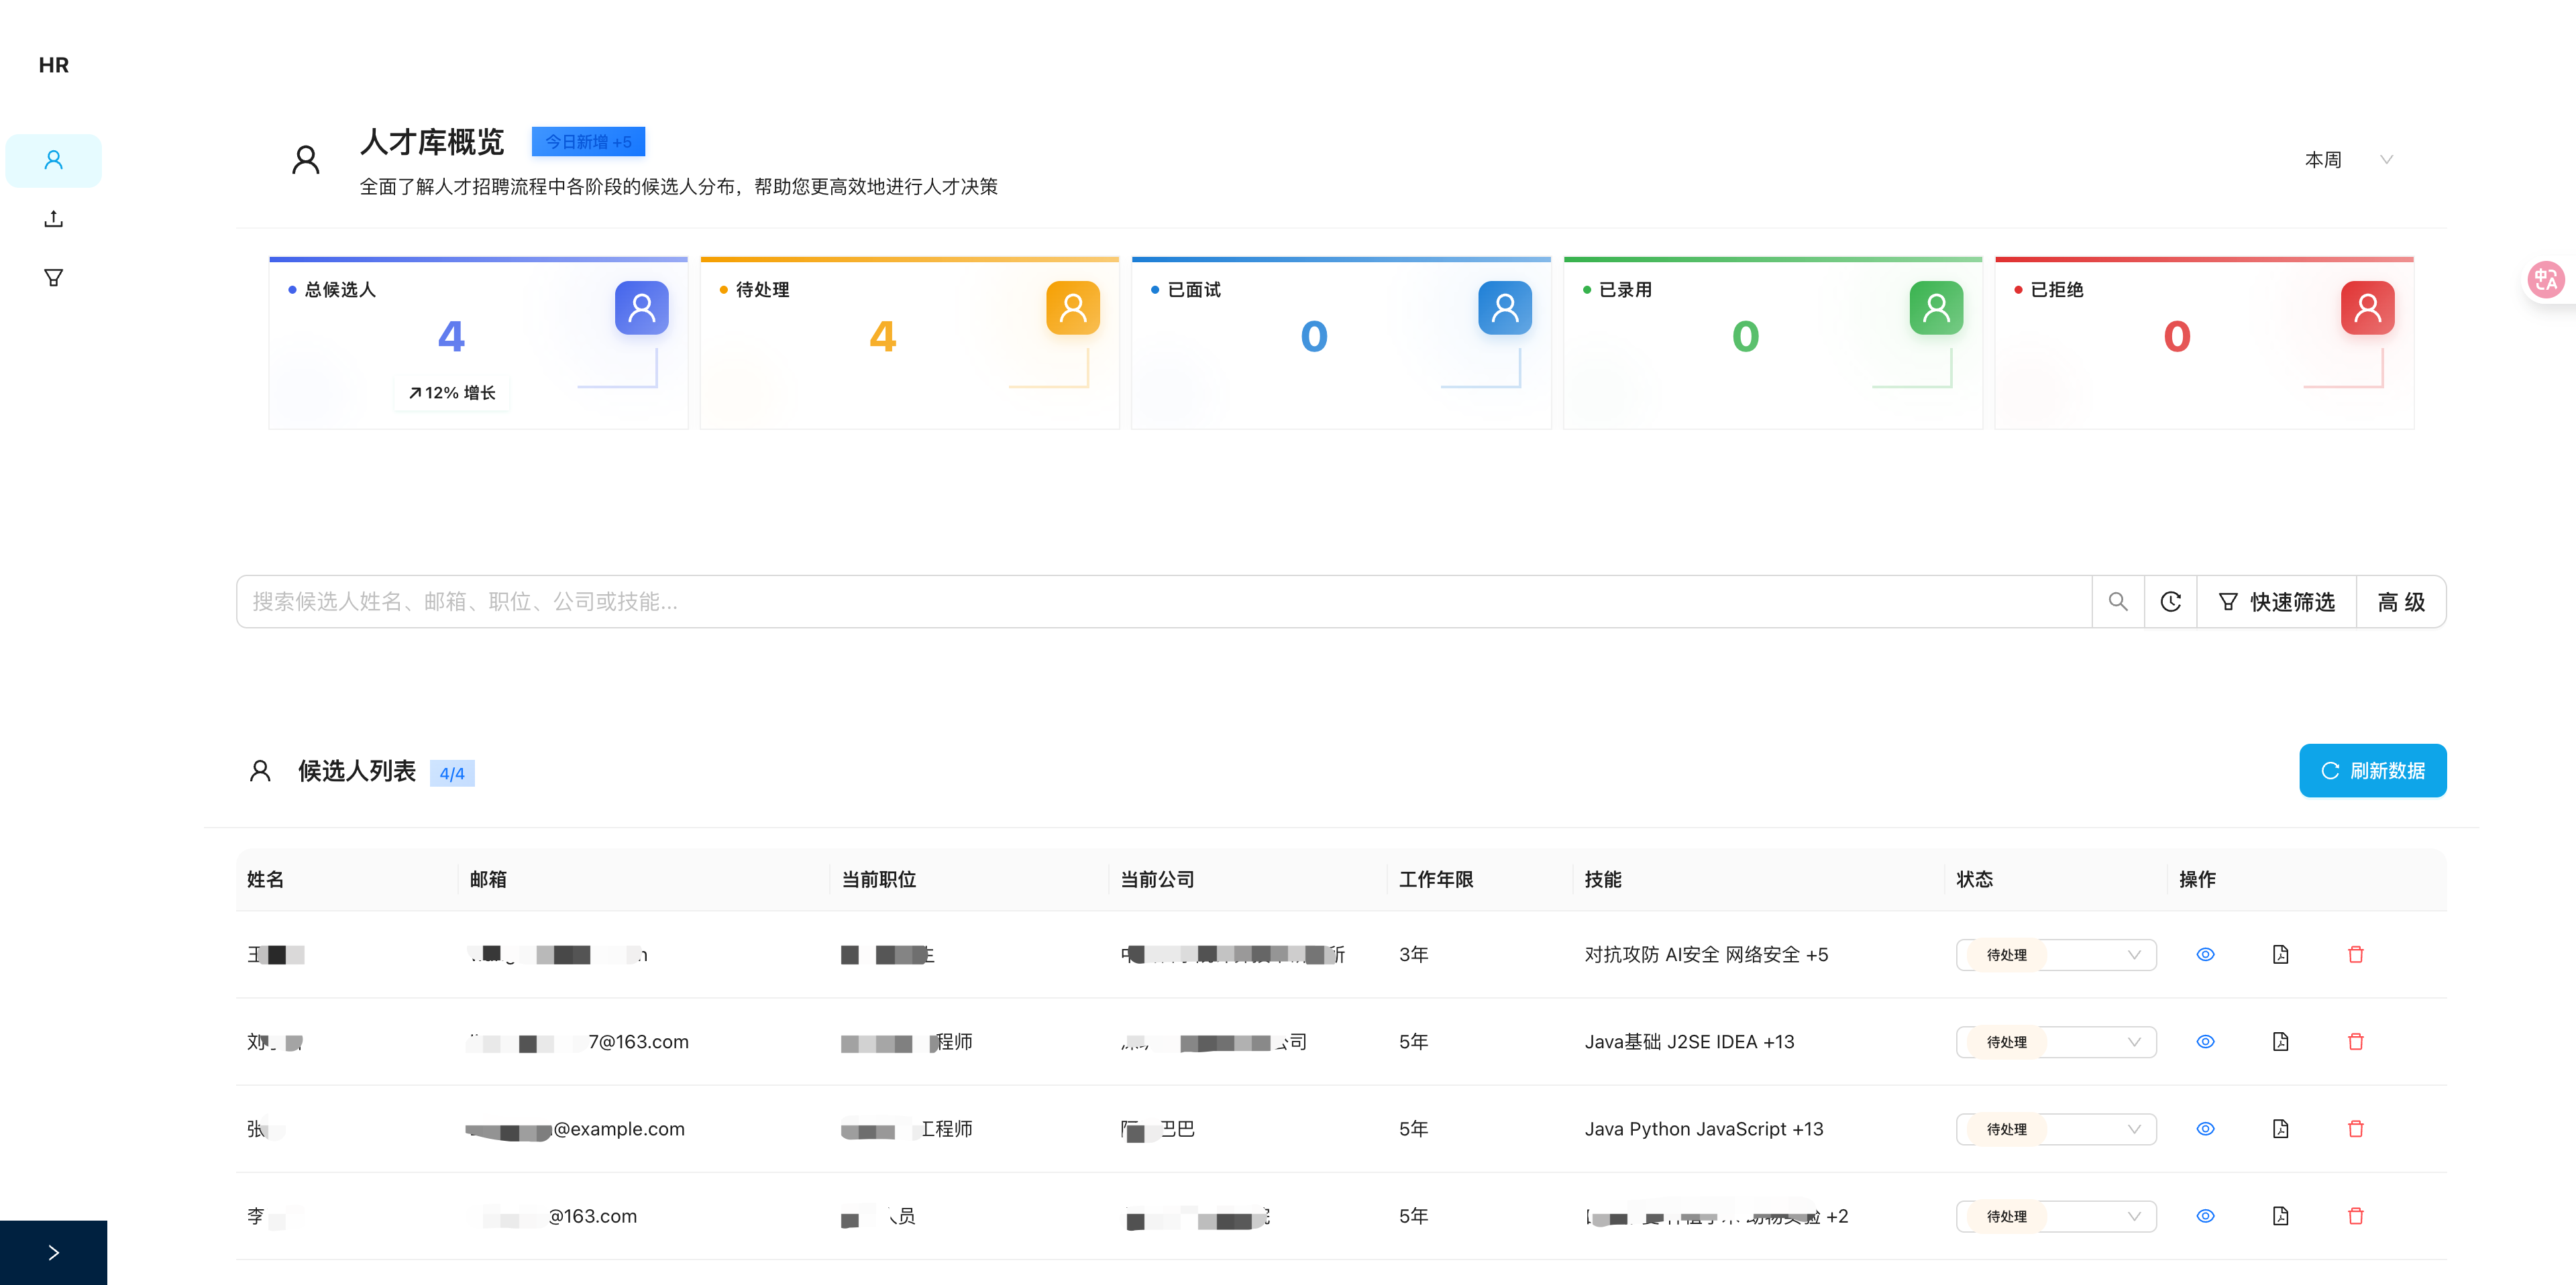Open resume file of the 李 candidate

tap(2280, 1217)
